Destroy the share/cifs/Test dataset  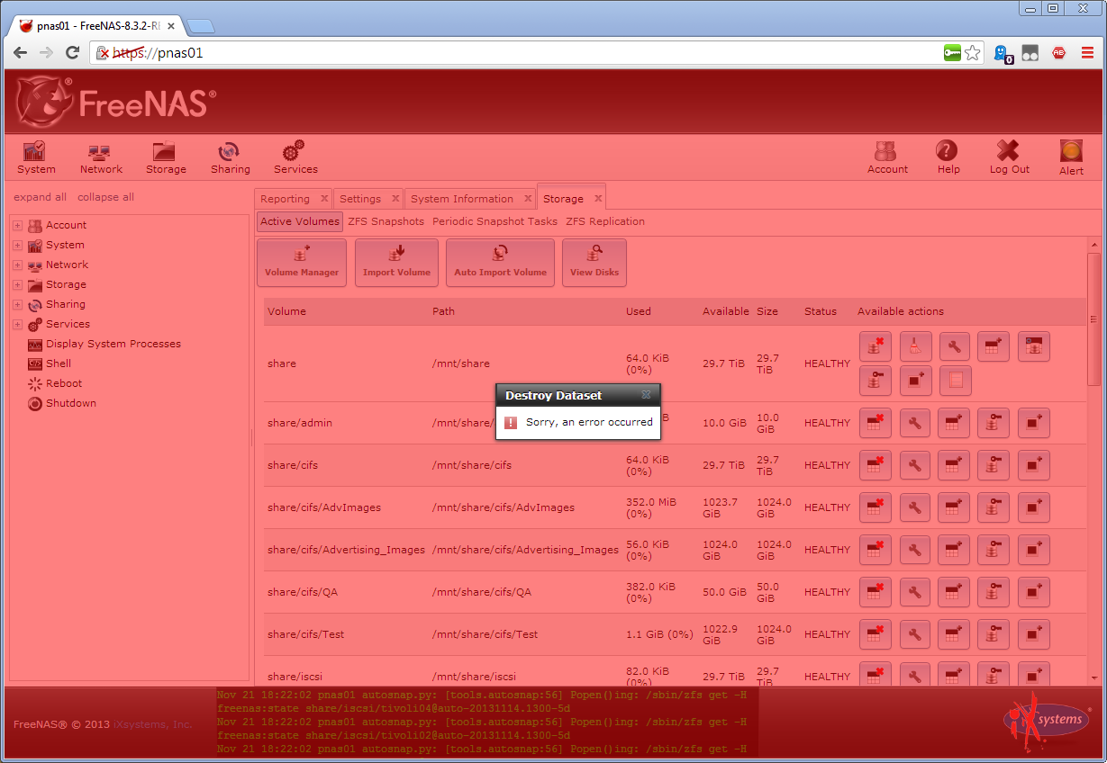pos(876,634)
